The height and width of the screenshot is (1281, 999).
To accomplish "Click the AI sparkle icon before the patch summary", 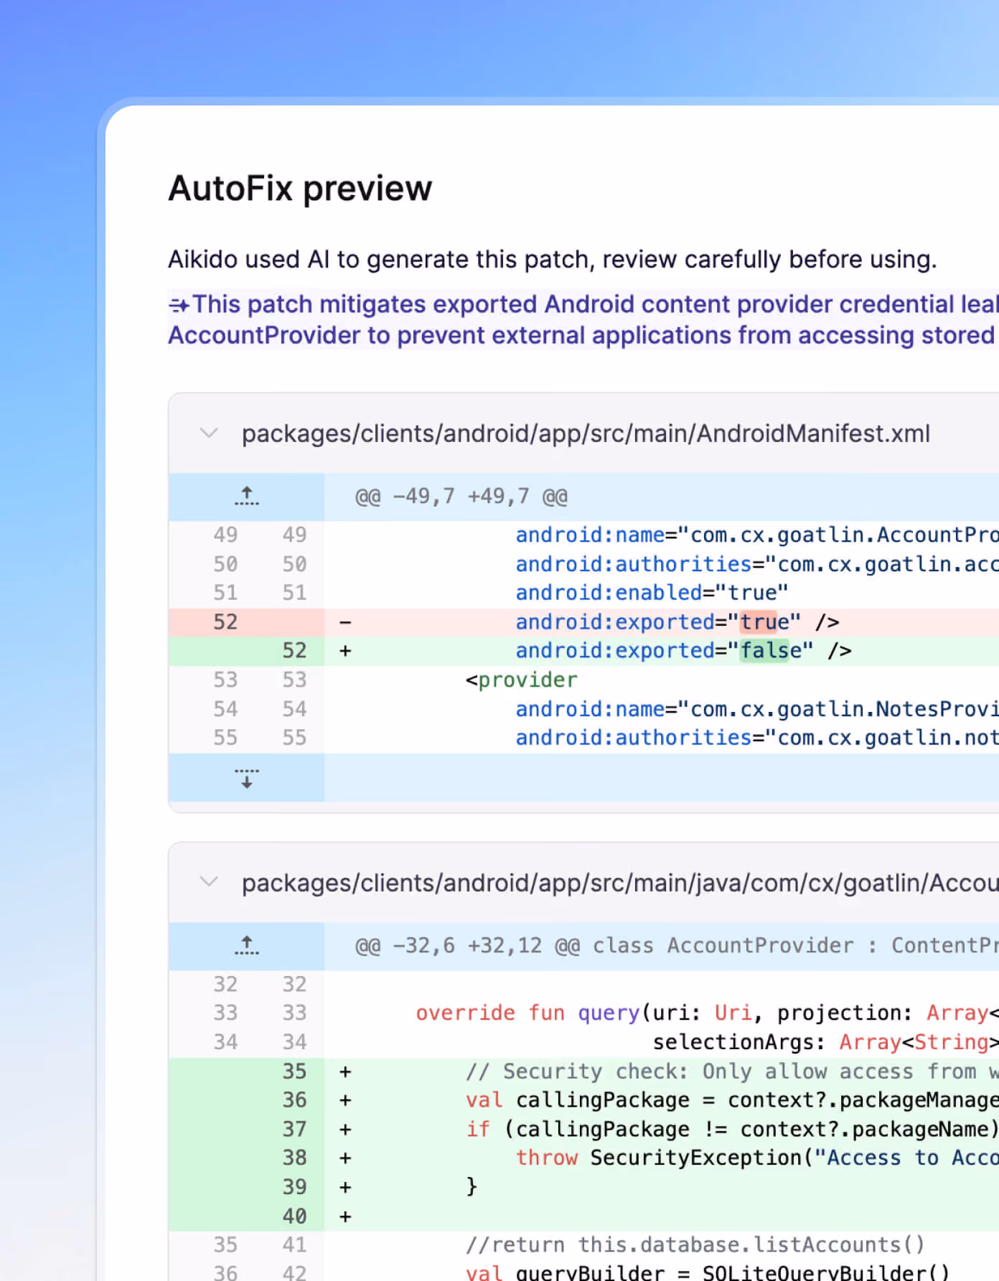I will click(179, 306).
